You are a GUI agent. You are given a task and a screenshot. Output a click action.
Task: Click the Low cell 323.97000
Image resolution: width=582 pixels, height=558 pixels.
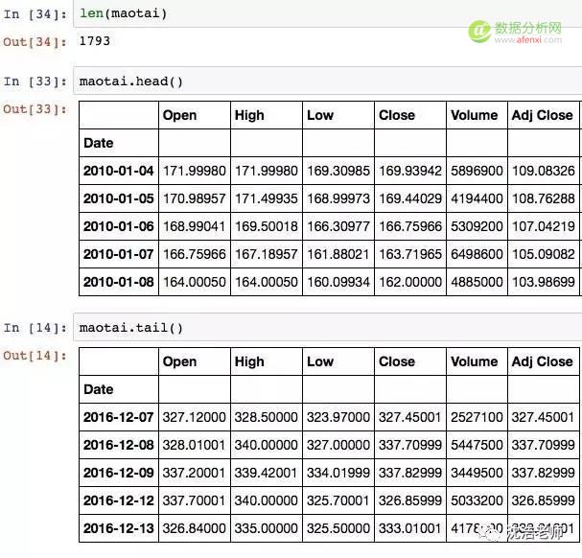point(338,417)
